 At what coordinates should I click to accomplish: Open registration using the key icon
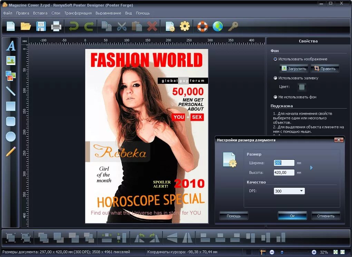pyautogui.click(x=233, y=26)
